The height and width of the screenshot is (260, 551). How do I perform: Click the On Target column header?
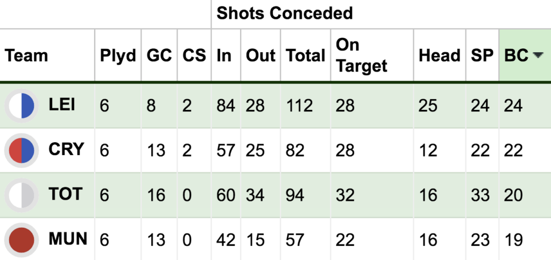(361, 56)
